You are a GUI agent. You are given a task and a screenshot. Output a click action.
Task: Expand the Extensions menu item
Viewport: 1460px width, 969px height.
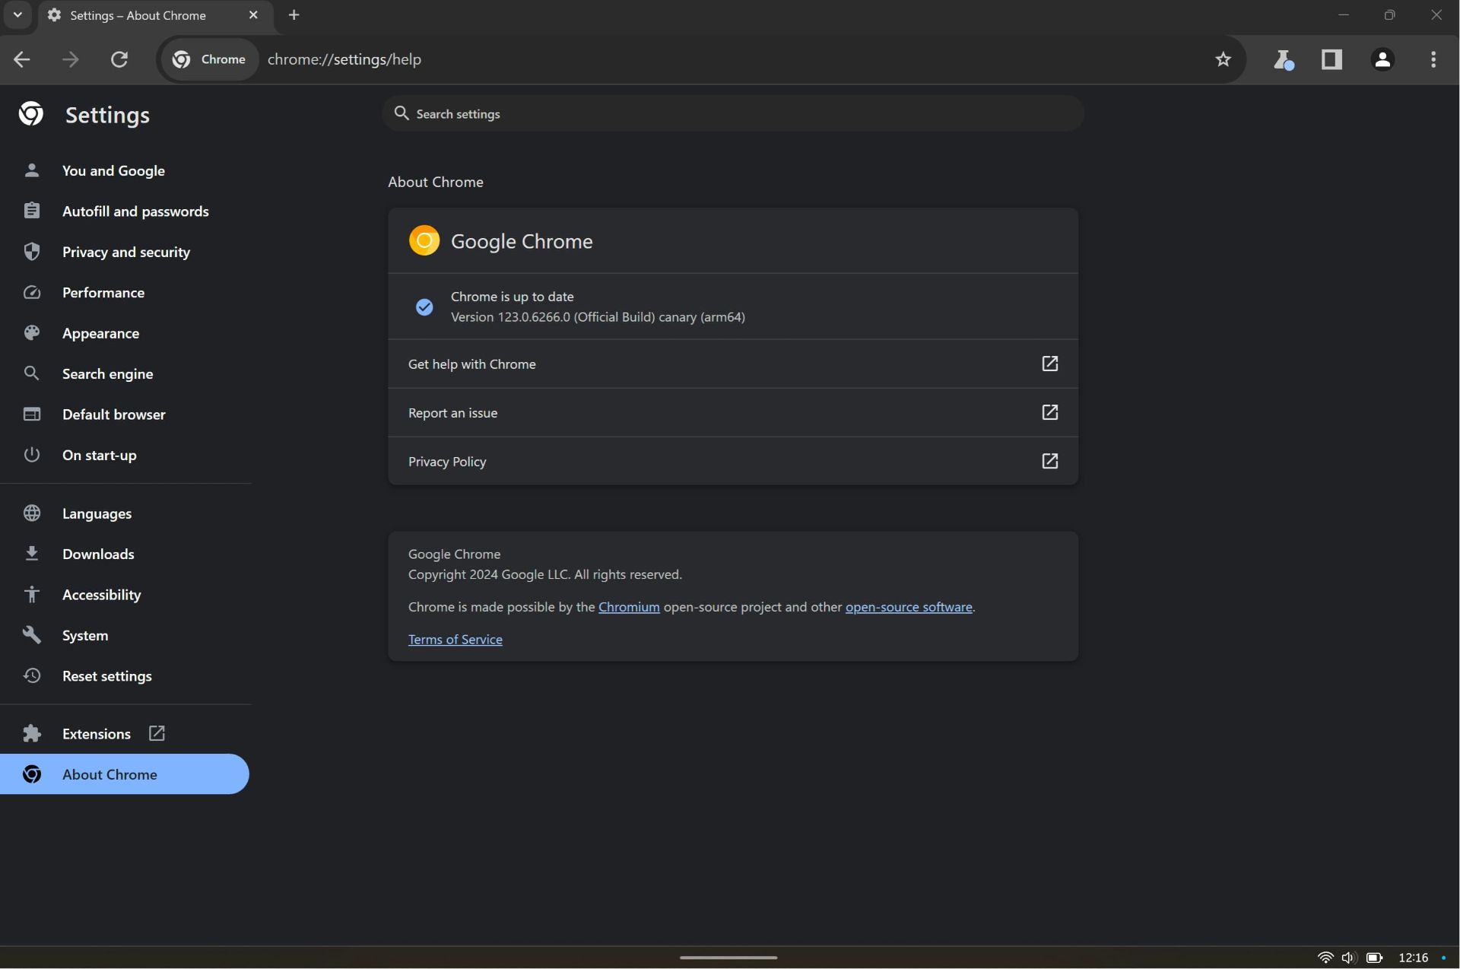pos(96,733)
